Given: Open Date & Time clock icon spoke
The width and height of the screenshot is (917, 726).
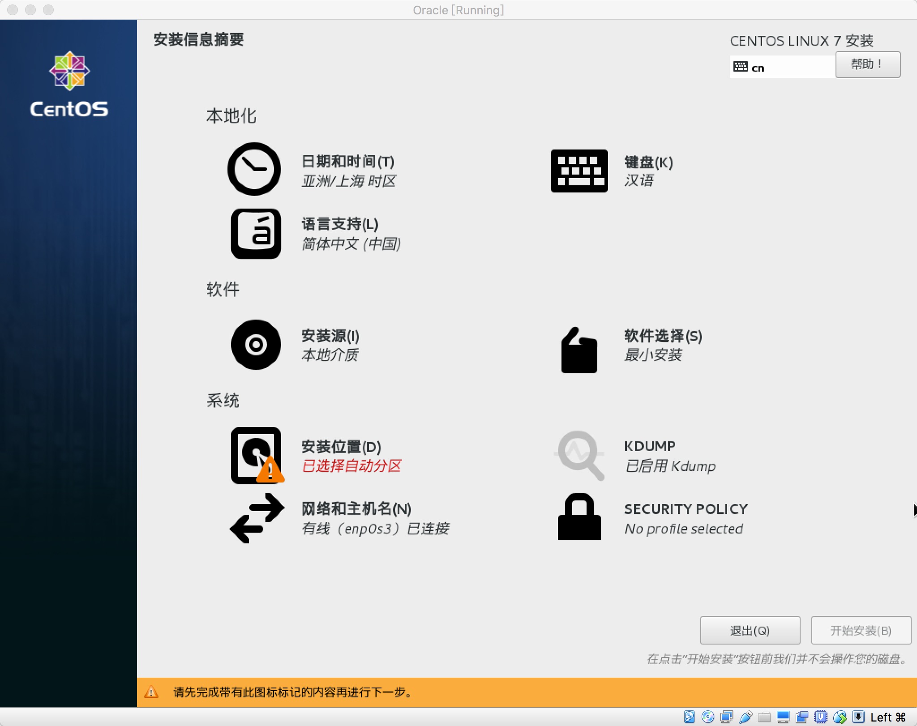Looking at the screenshot, I should click(x=254, y=169).
